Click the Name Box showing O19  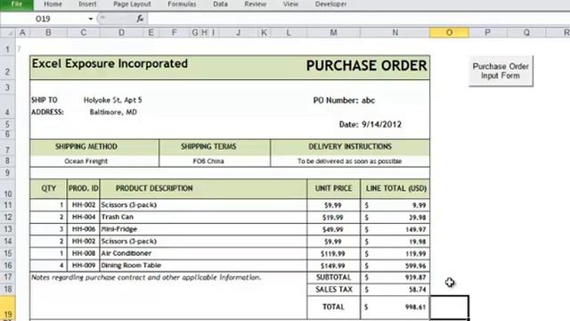44,19
